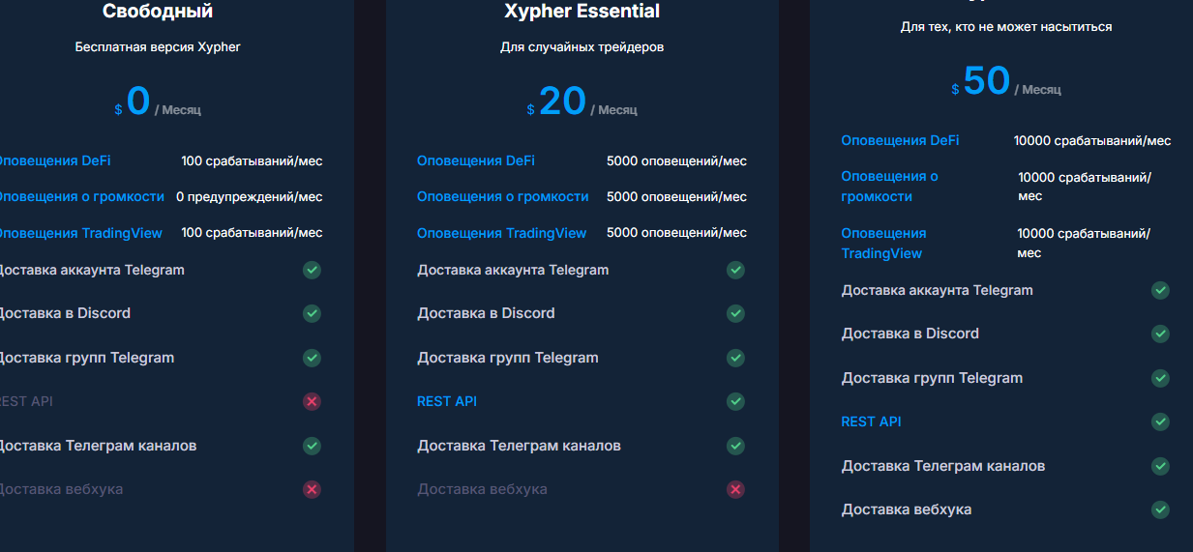Screen dimensions: 1193x552
Task: Click the $20 per month price
Action: pyautogui.click(x=562, y=102)
